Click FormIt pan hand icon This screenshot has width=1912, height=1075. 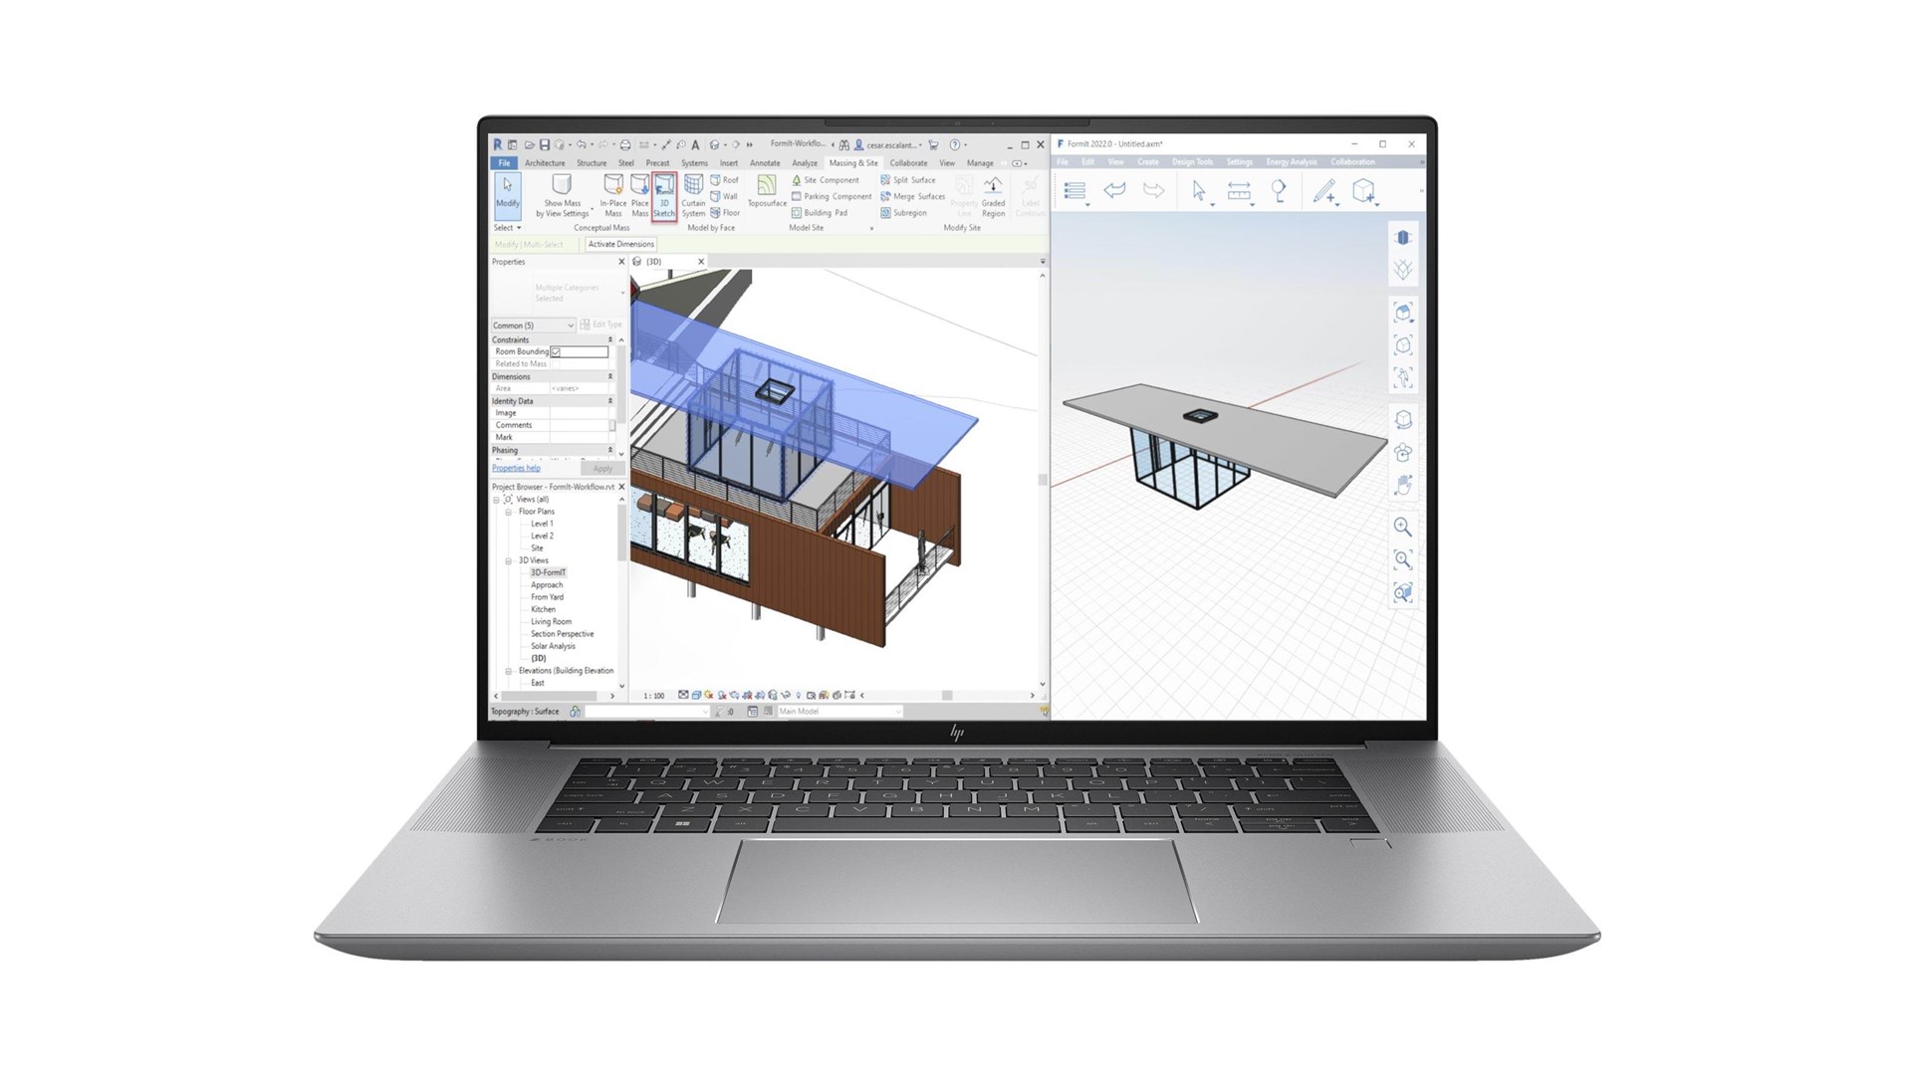pyautogui.click(x=1403, y=485)
